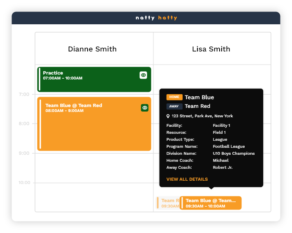Click the orange HOME badge
Screen dimensions: 292x233
174,97
